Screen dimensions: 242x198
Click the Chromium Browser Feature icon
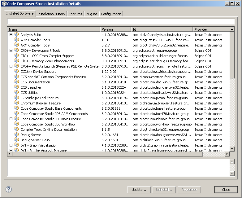point(17,103)
